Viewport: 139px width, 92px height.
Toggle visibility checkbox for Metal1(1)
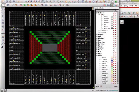pyautogui.click(x=114, y=62)
